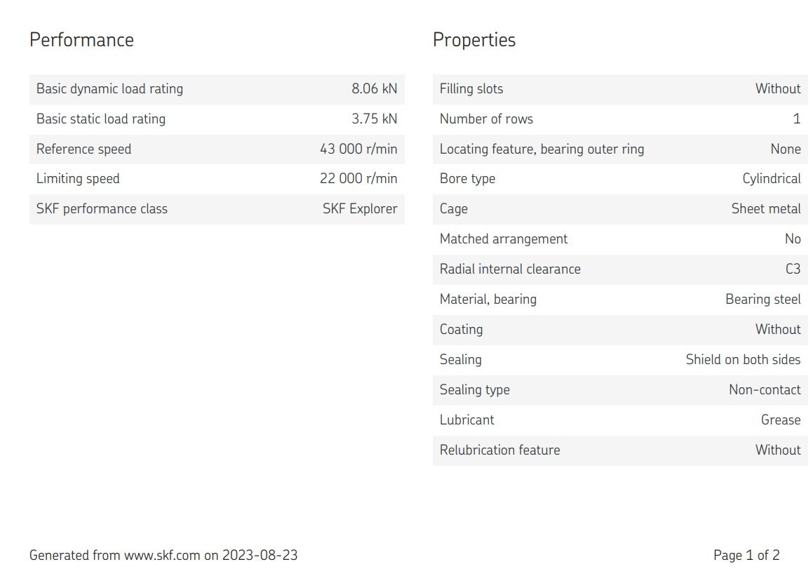Select the Basic dynamic load rating row
The image size is (811, 569).
click(x=217, y=89)
